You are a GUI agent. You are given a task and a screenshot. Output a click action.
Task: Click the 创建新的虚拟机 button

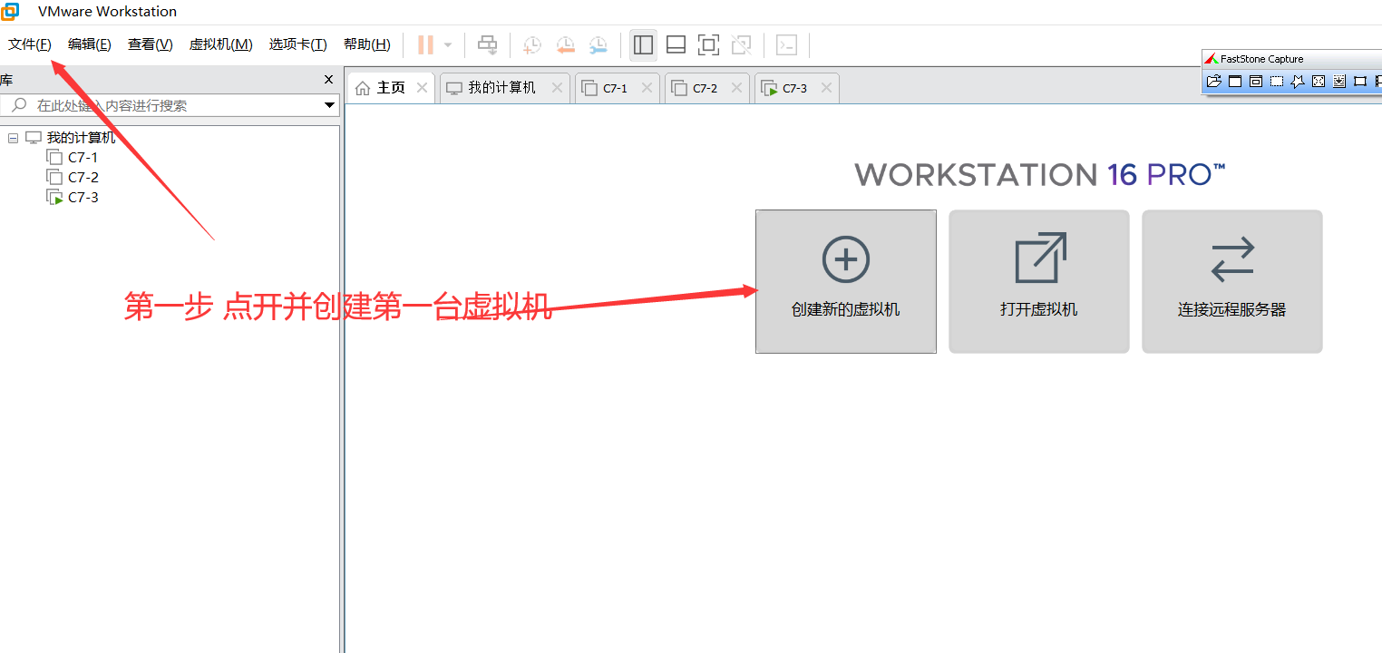(x=846, y=282)
